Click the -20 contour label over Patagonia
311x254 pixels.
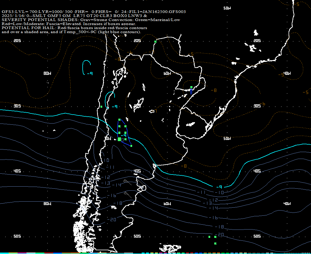coord(112,219)
